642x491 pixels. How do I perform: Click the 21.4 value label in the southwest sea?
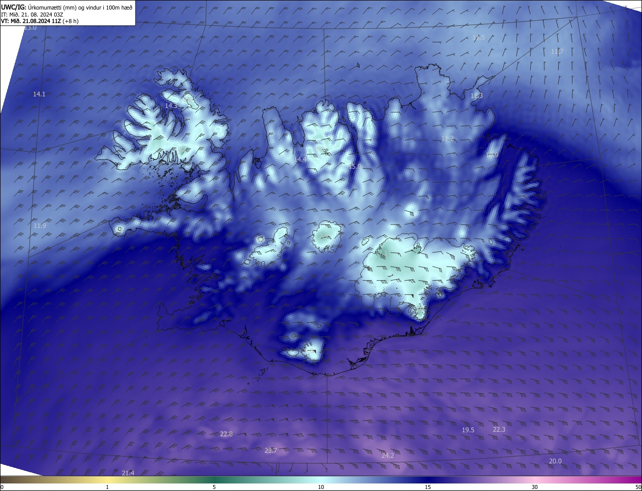pyautogui.click(x=128, y=473)
